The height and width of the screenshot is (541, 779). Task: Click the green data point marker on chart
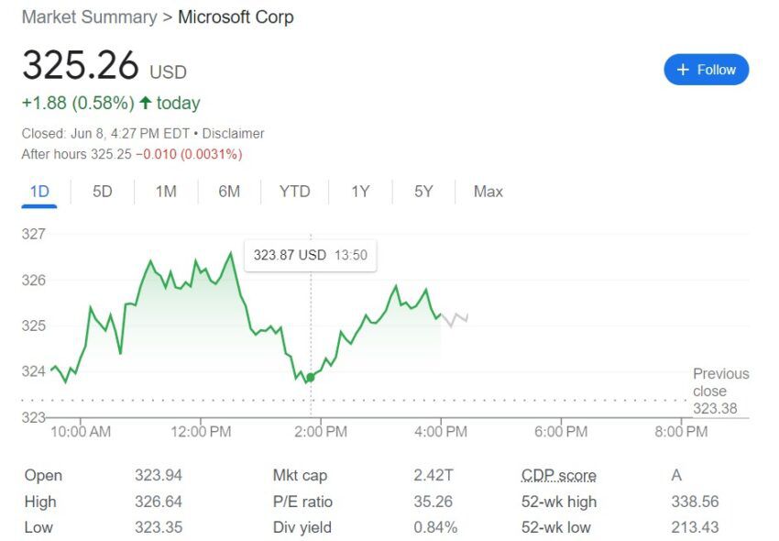click(311, 377)
